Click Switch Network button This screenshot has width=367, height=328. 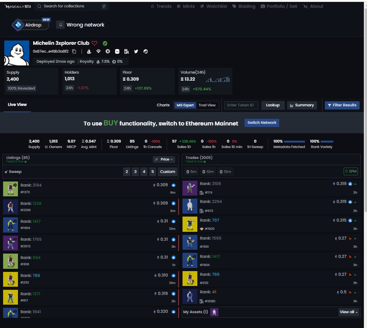pyautogui.click(x=262, y=123)
